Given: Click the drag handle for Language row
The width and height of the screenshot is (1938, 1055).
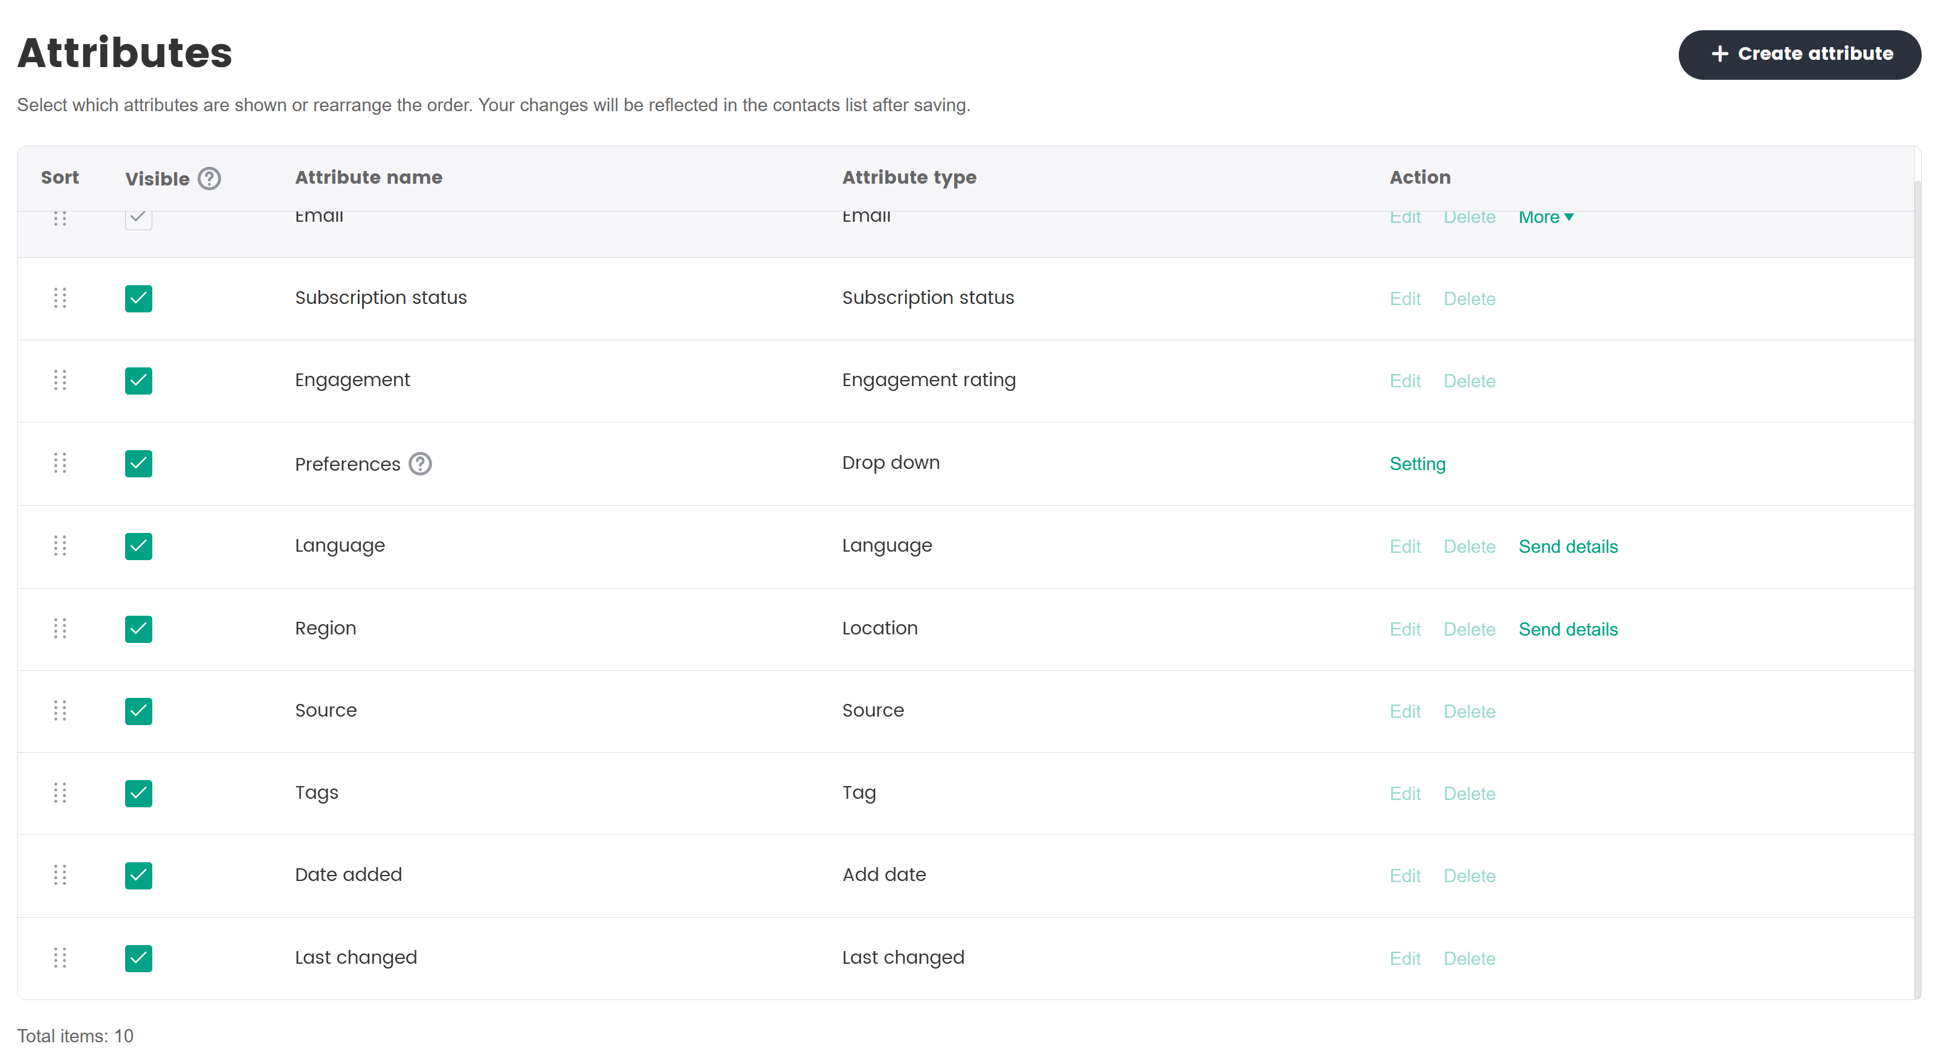Looking at the screenshot, I should [x=60, y=546].
